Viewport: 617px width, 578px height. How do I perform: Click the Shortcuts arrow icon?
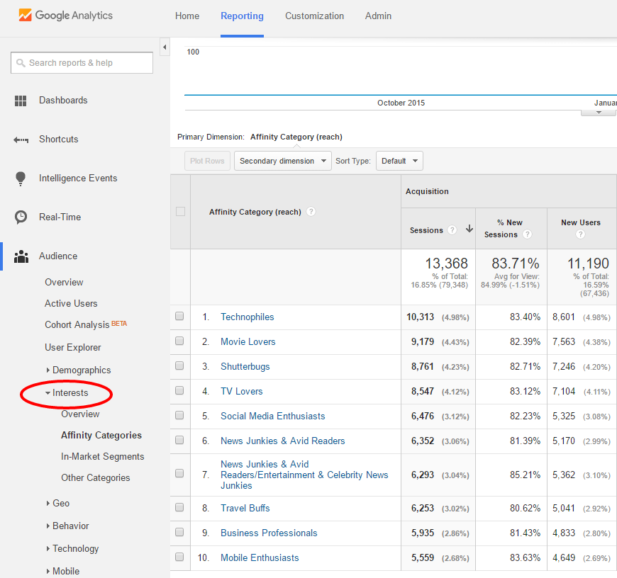[x=21, y=140]
